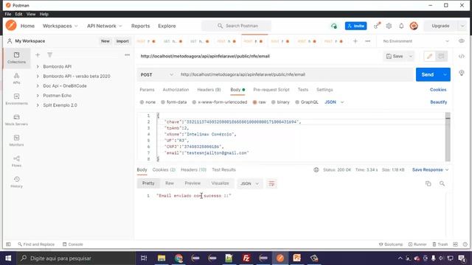This screenshot has height=265, width=472.
Task: Click the Send button
Action: point(428,75)
